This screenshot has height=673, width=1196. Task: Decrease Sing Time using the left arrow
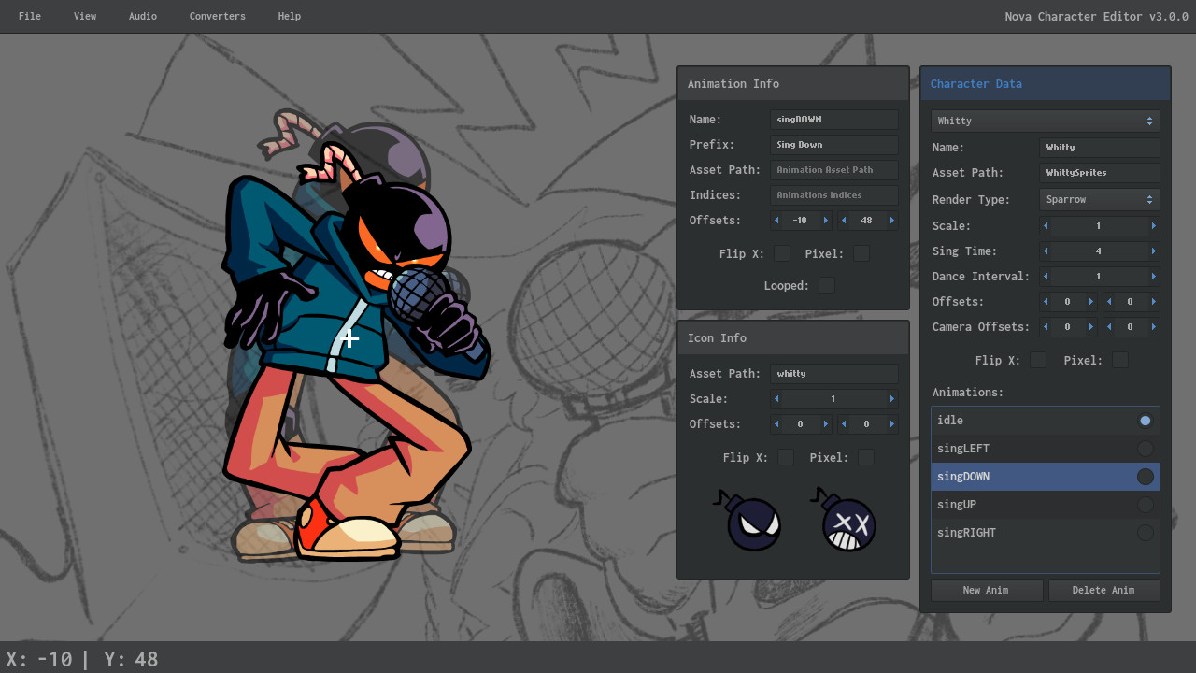click(1046, 251)
